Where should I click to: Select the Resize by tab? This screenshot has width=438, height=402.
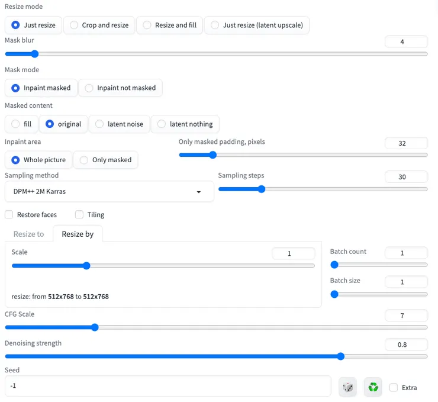click(78, 234)
